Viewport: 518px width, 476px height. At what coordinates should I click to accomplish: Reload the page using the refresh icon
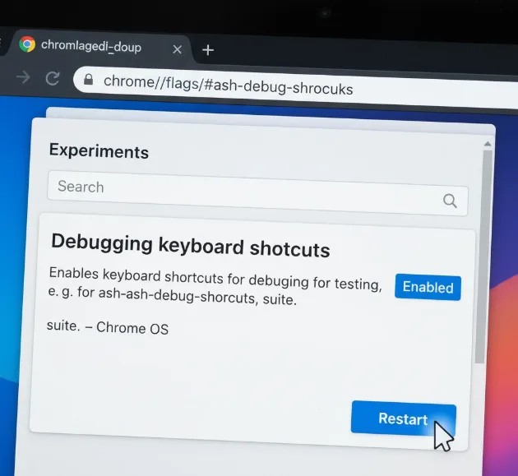pyautogui.click(x=53, y=79)
